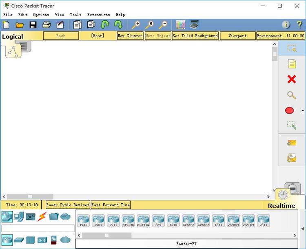Open the network information icon

pyautogui.click(x=286, y=25)
